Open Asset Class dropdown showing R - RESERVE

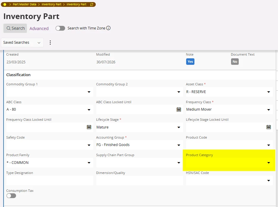pos(229,92)
